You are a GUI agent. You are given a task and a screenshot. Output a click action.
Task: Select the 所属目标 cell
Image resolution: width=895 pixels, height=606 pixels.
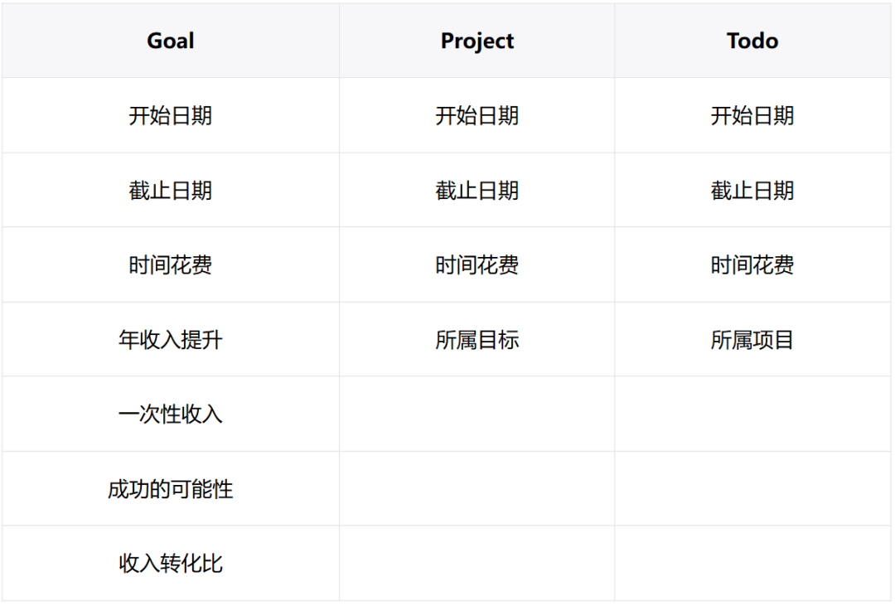477,339
